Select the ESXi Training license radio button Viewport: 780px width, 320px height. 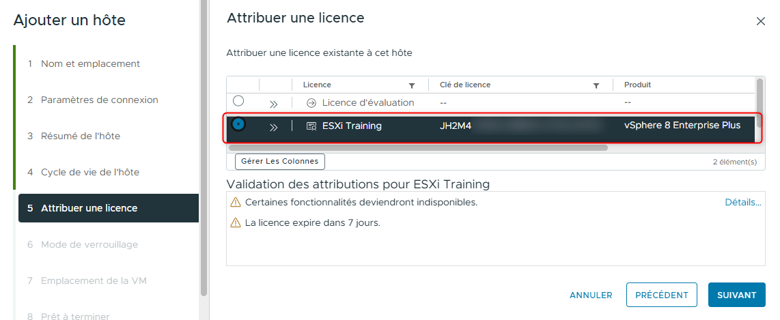239,124
